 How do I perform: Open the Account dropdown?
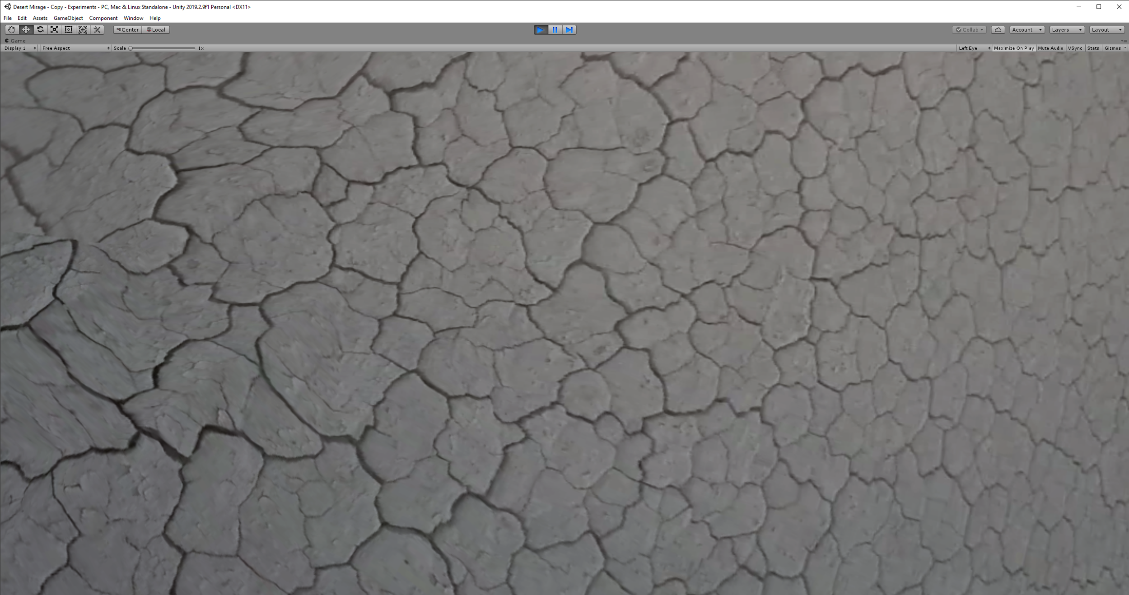(1027, 30)
